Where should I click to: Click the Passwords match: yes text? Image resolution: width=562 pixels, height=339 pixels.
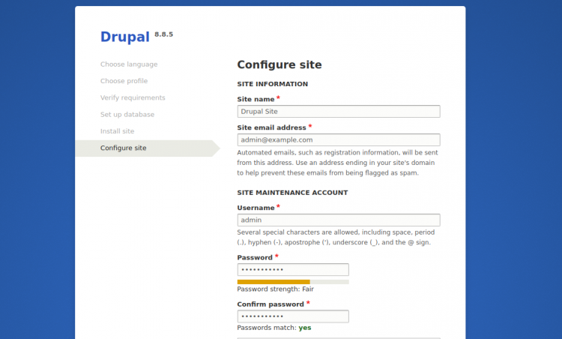(x=274, y=328)
